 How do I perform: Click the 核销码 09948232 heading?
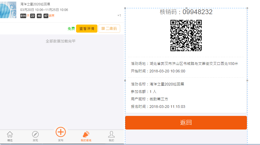tap(186, 12)
